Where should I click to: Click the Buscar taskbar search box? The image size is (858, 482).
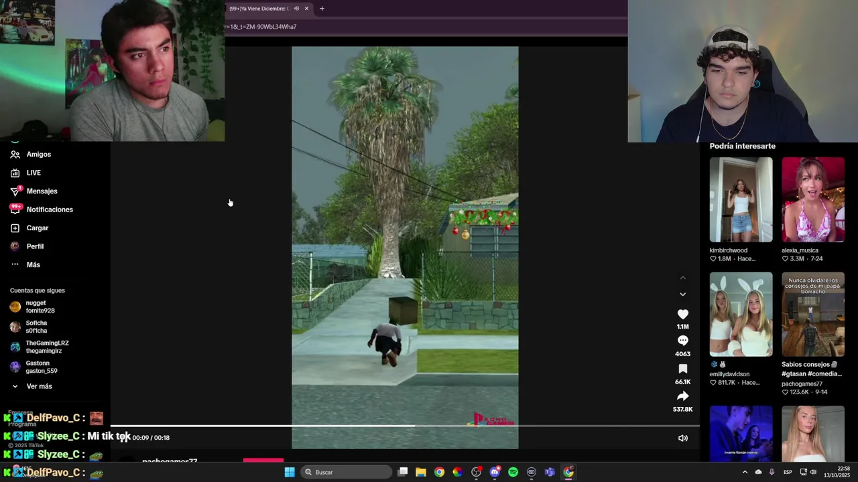(346, 472)
